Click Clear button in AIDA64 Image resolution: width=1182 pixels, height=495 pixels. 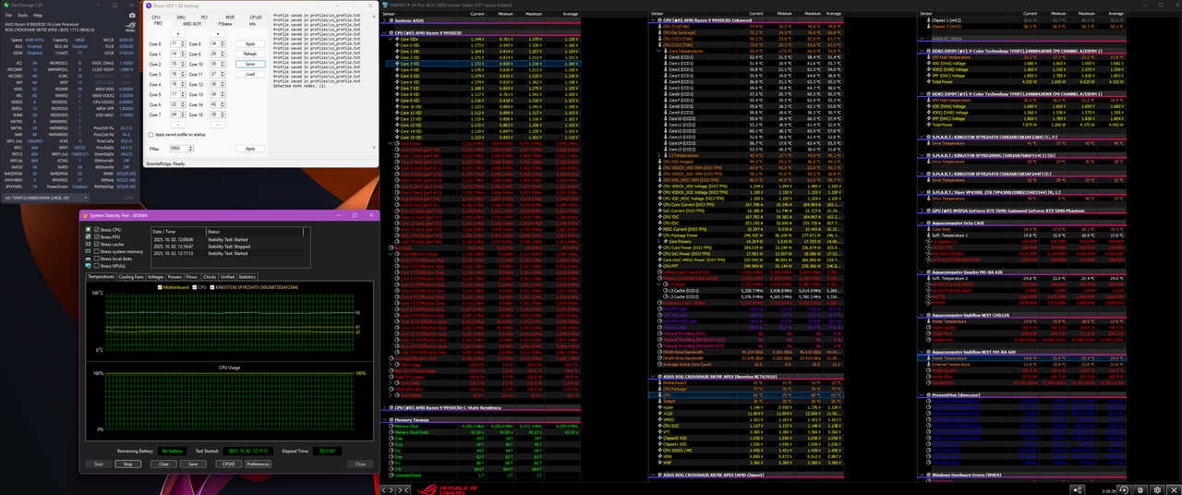coord(163,464)
